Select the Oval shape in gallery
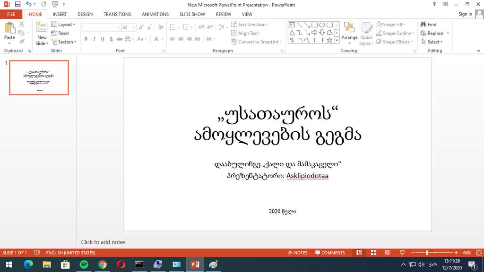The height and width of the screenshot is (272, 484). [322, 25]
